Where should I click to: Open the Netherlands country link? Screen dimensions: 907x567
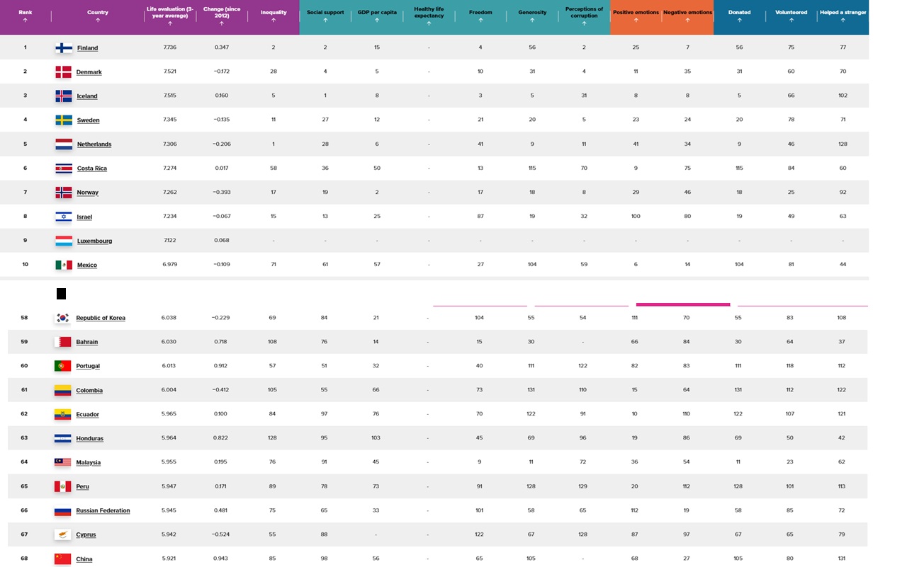tap(94, 144)
